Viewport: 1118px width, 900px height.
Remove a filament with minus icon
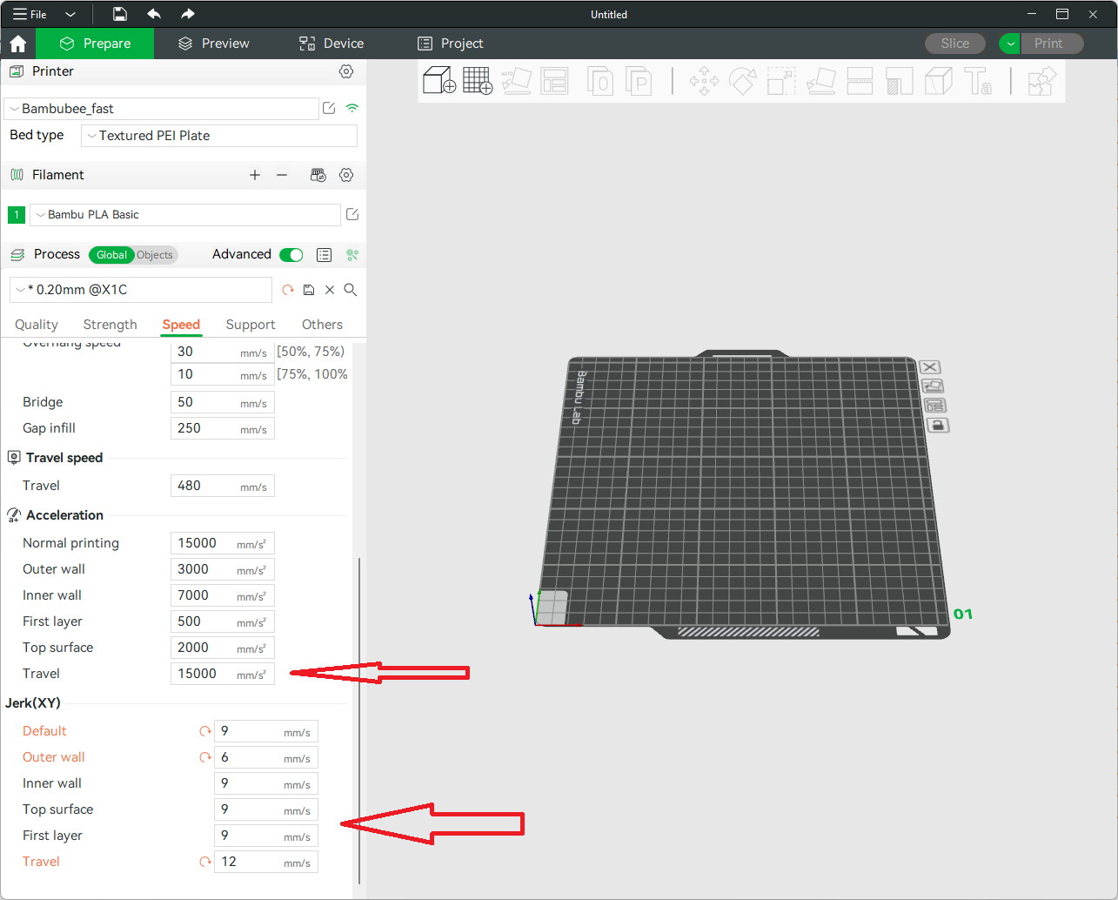(x=282, y=175)
